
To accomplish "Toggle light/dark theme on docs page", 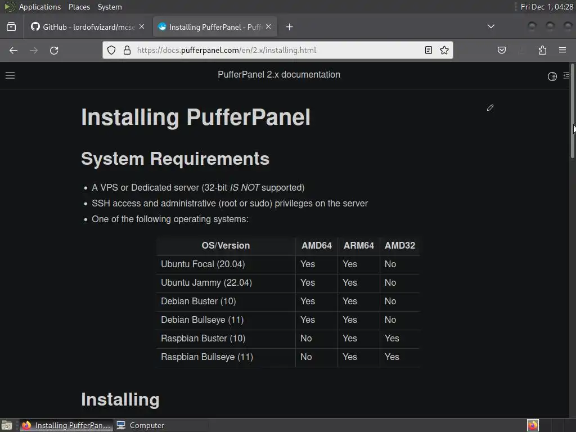I will tap(552, 76).
